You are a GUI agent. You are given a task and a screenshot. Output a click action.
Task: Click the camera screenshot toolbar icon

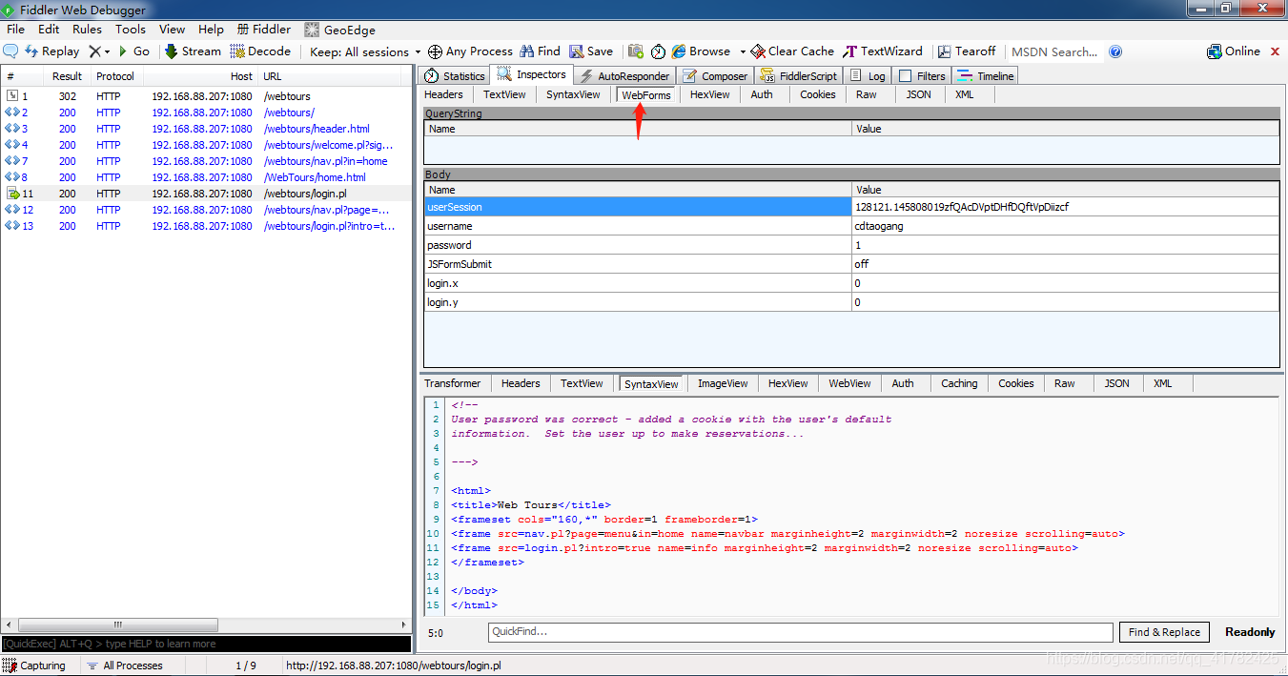635,51
